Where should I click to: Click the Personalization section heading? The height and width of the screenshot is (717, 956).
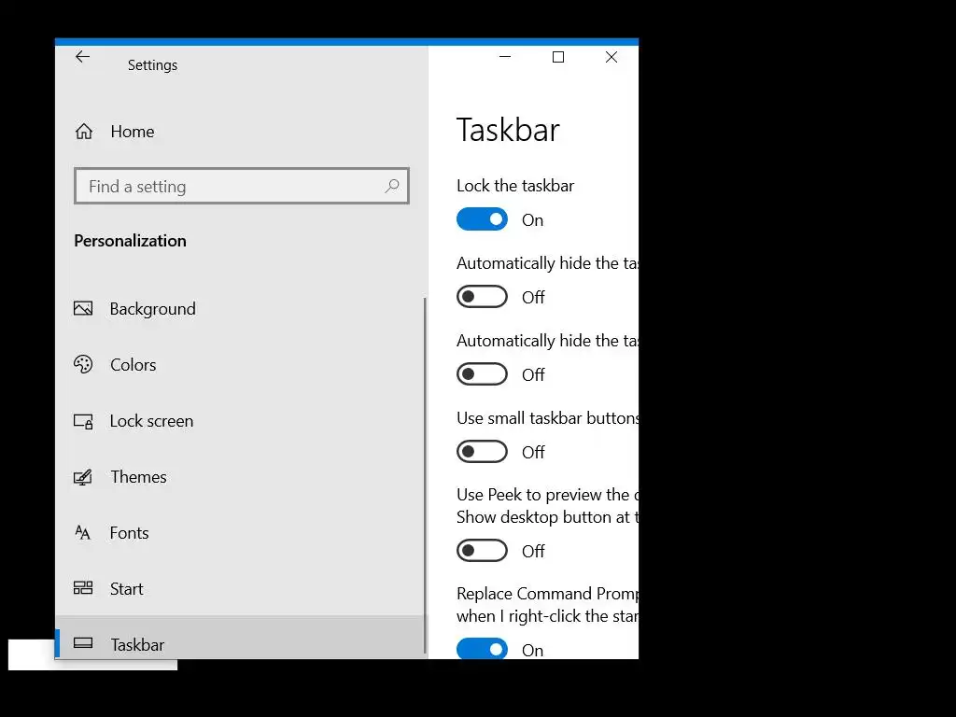(130, 241)
